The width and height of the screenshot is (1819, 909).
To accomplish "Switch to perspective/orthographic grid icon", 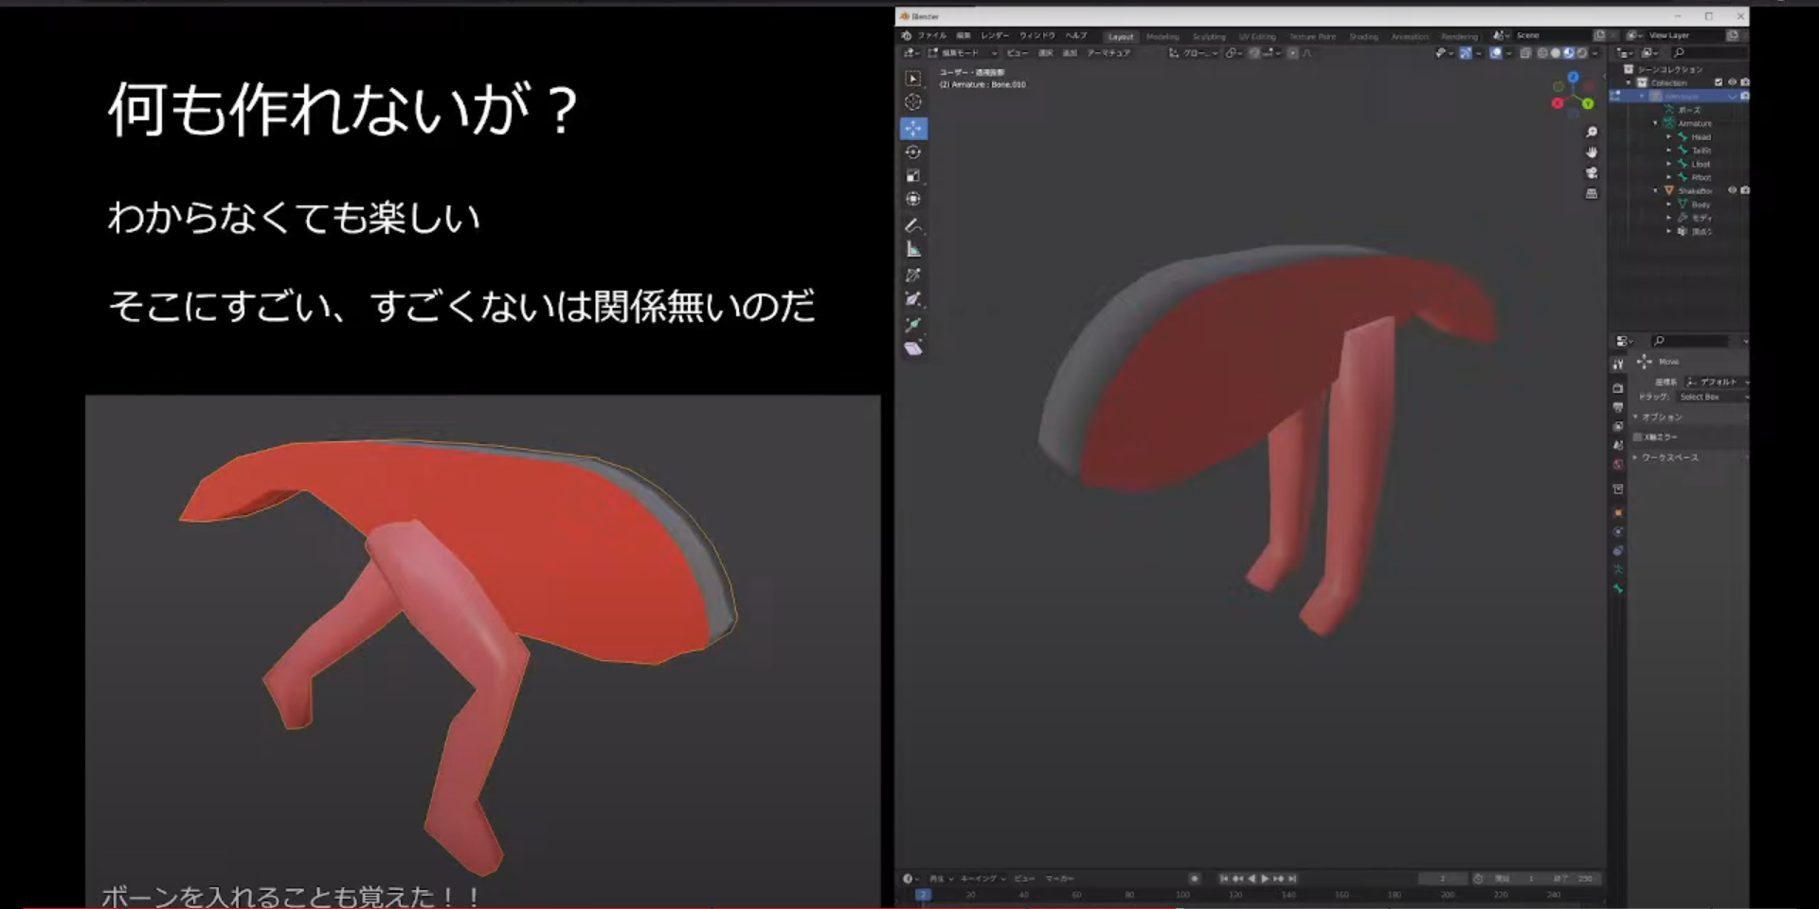I will 1592,194.
